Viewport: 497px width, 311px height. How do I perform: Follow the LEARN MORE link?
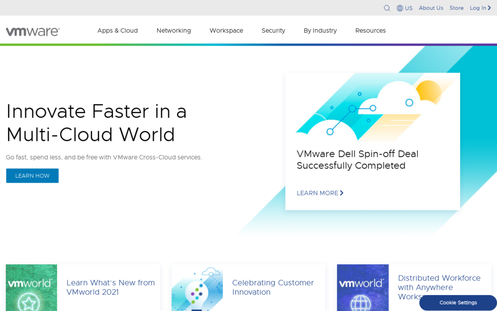320,193
